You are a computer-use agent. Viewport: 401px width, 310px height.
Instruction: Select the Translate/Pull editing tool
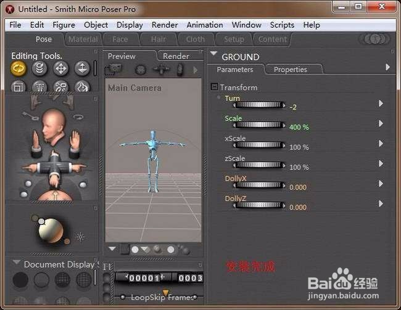61,68
